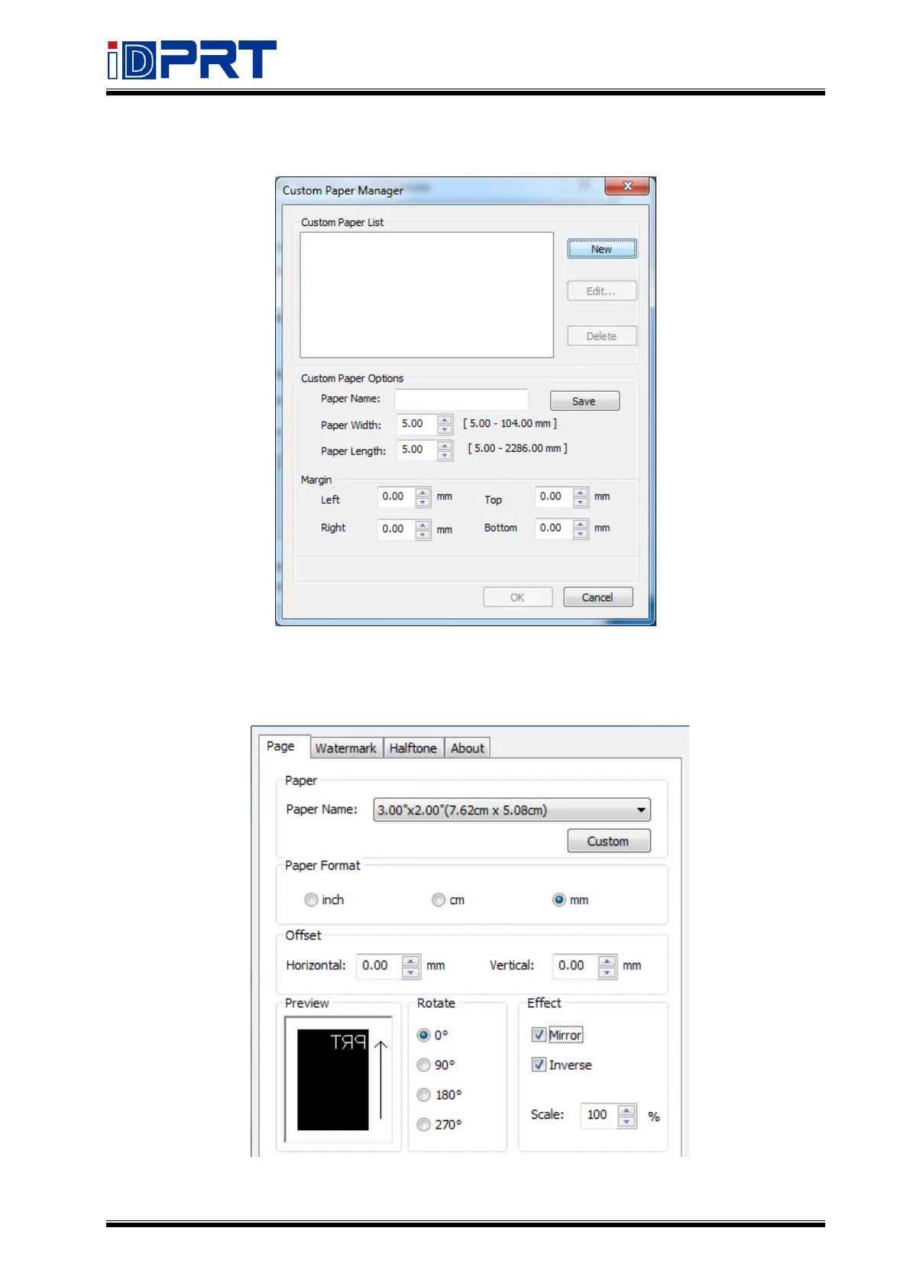Expand the Paper Name dropdown list
This screenshot has height=1286, width=910.
641,810
